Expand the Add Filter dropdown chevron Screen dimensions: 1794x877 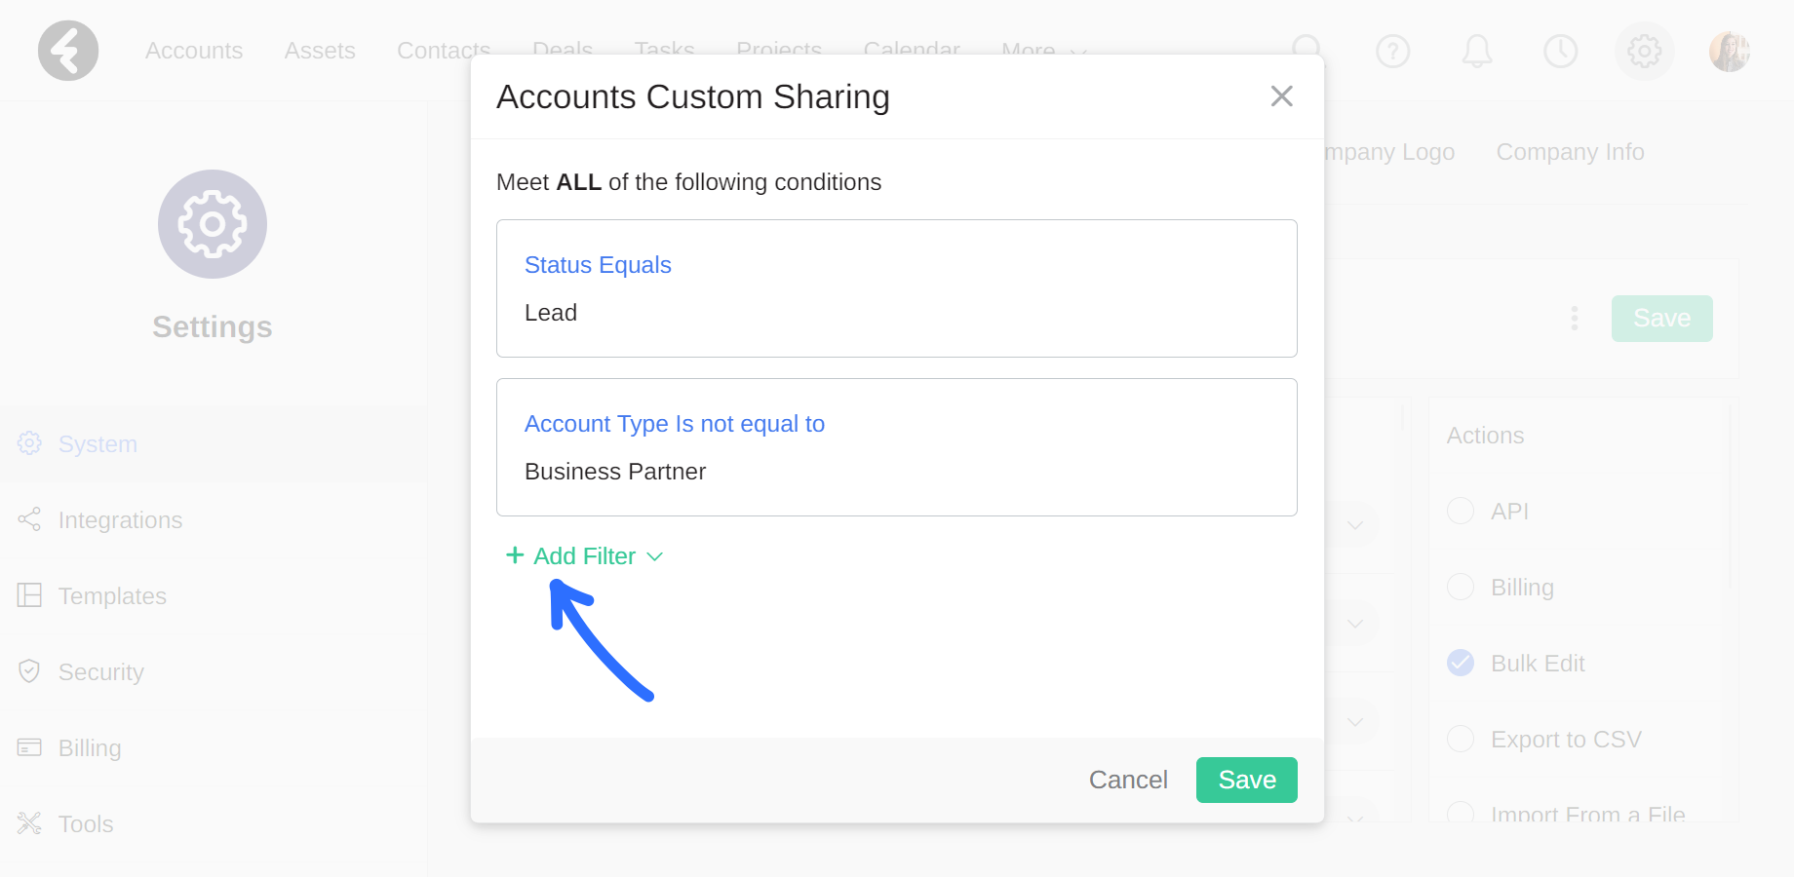click(x=655, y=556)
